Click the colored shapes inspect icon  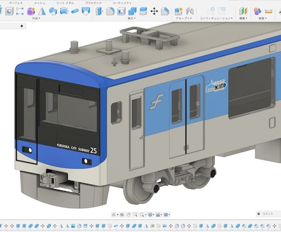(257, 11)
